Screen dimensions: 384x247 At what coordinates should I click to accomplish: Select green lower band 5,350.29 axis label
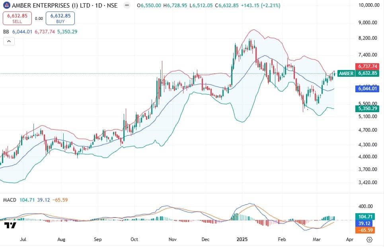tap(367, 108)
